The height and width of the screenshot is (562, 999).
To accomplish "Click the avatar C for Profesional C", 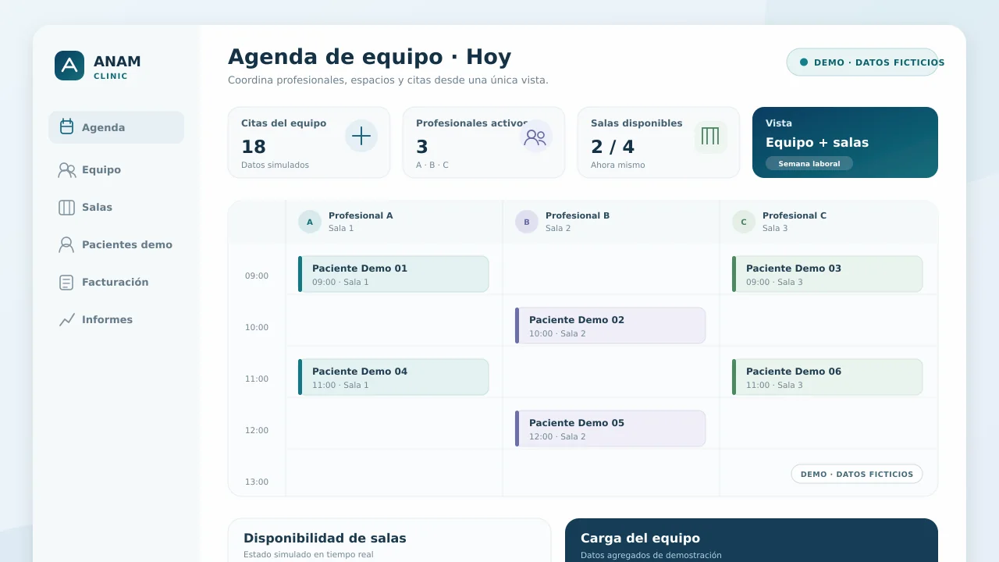I will (x=744, y=222).
